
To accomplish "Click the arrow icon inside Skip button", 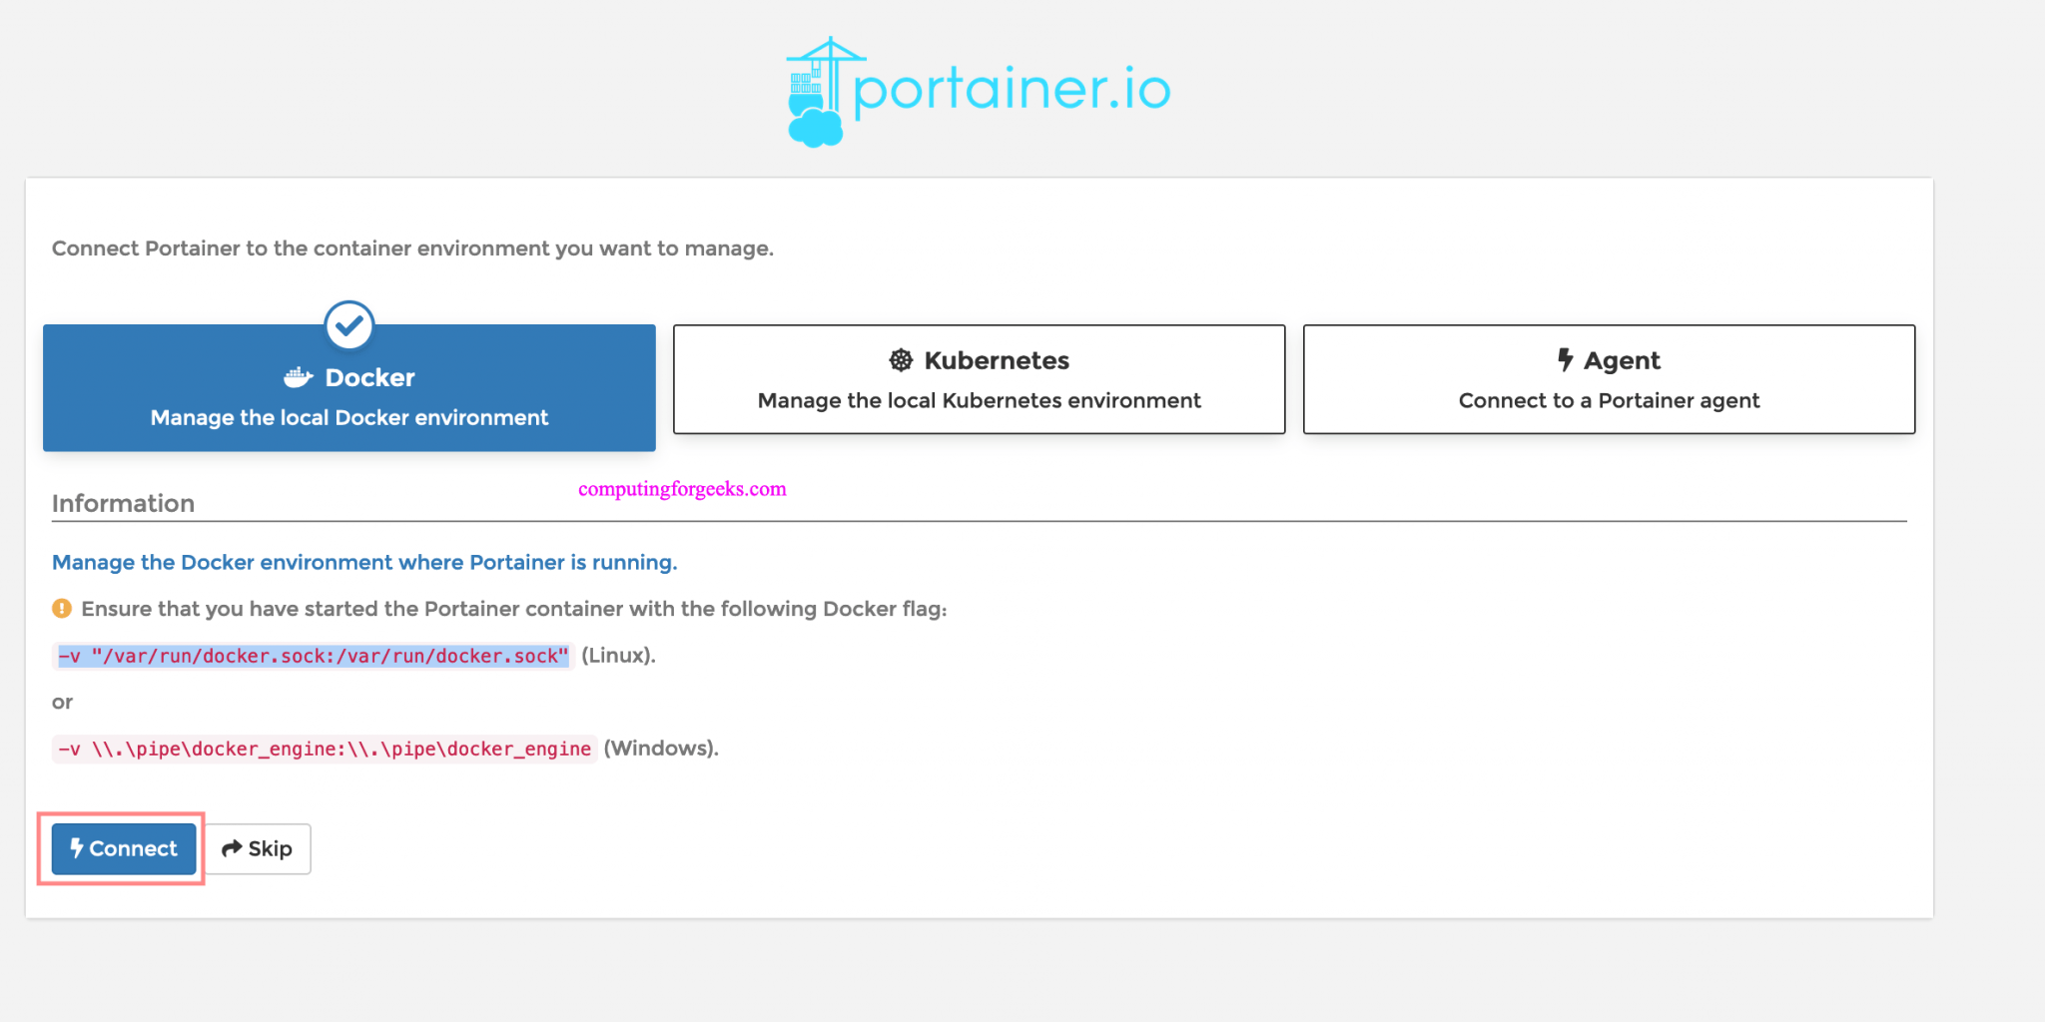I will tap(232, 848).
